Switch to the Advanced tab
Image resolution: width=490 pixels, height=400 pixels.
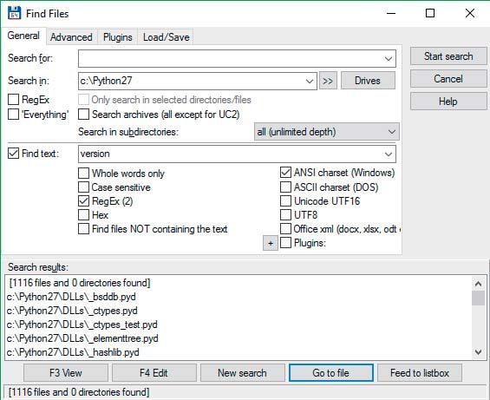click(x=71, y=37)
